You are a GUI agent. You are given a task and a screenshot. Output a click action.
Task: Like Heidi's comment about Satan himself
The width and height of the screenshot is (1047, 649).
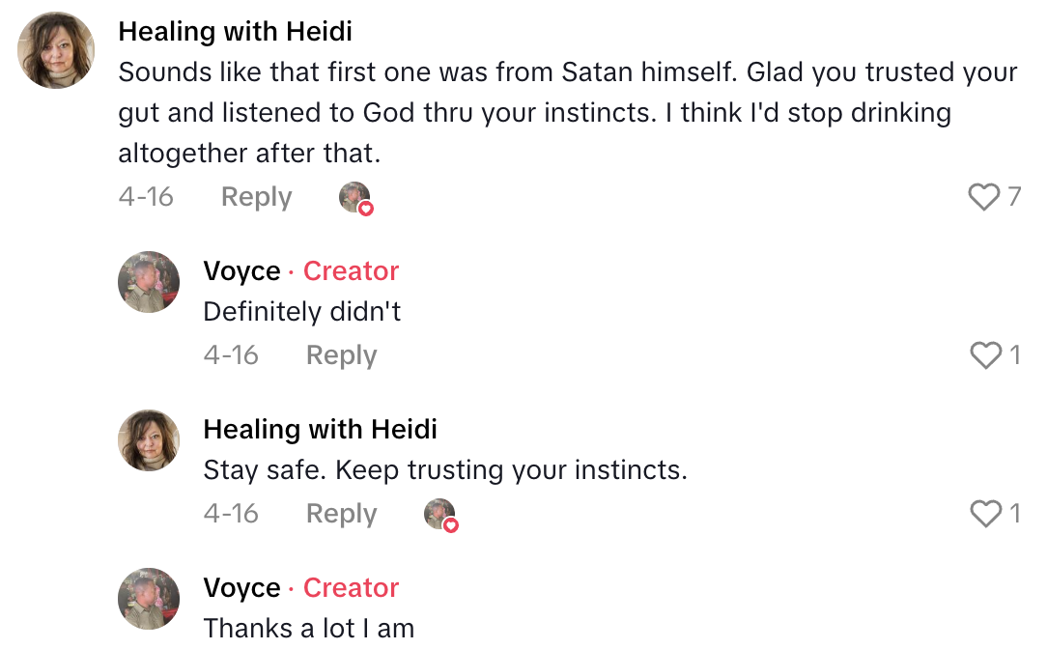tap(983, 197)
